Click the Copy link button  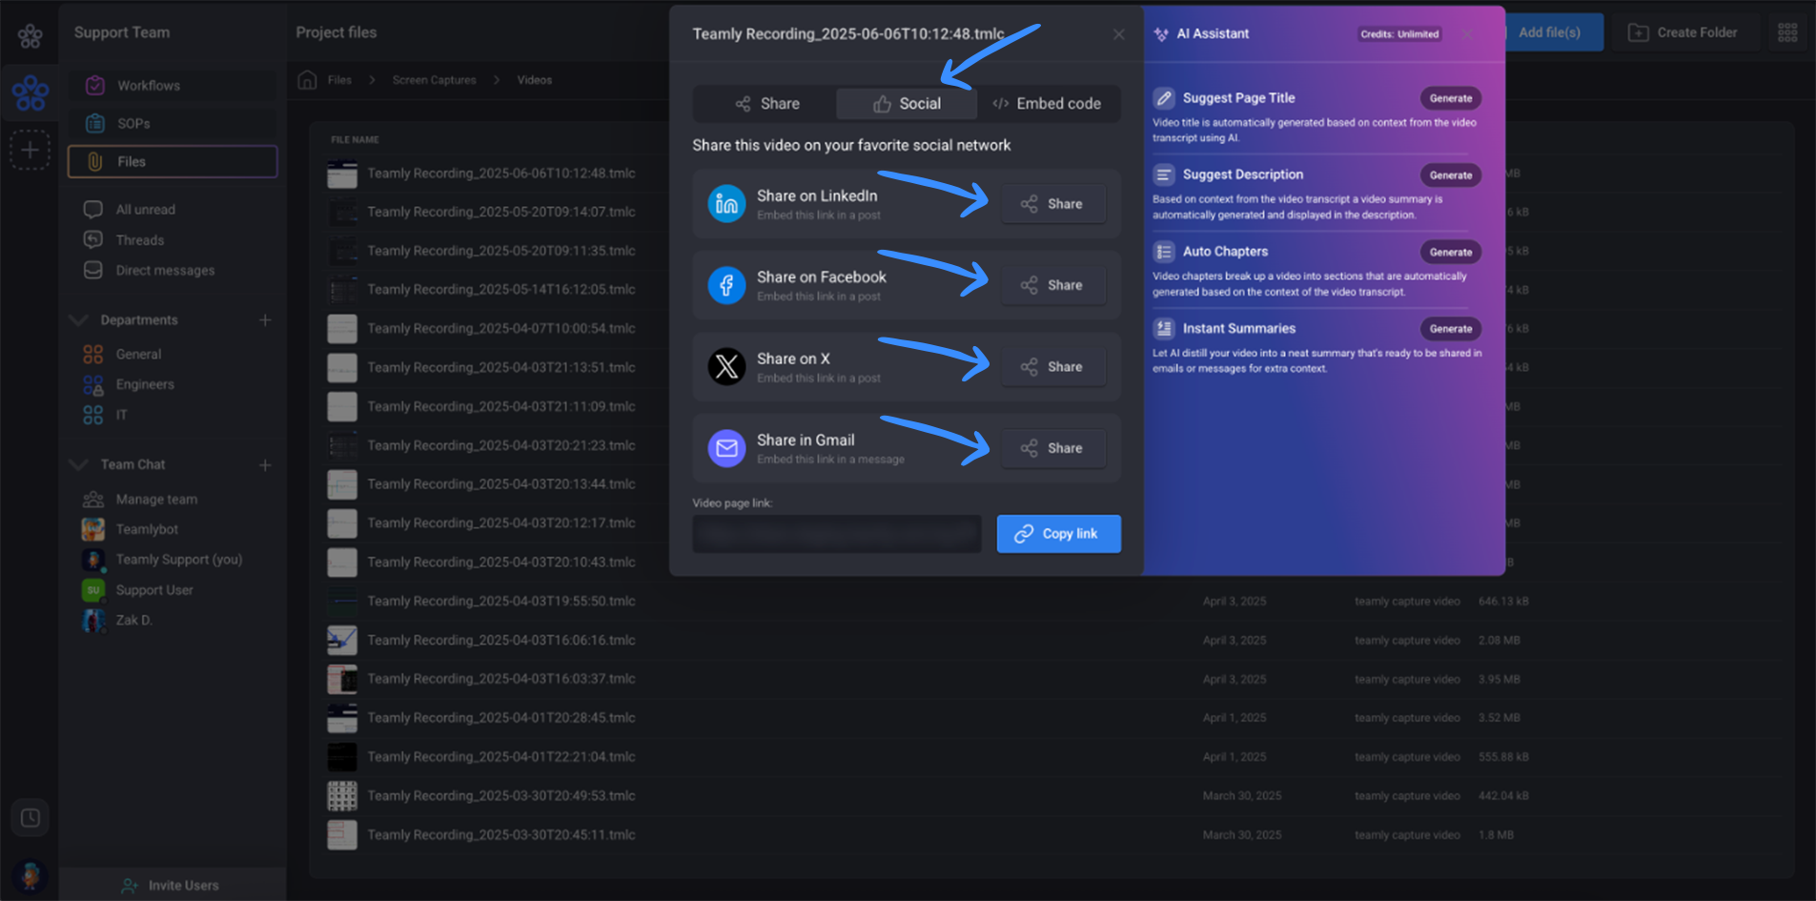coord(1058,534)
